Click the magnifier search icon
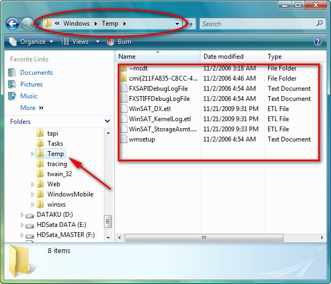This screenshot has height=284, width=331. click(x=319, y=23)
